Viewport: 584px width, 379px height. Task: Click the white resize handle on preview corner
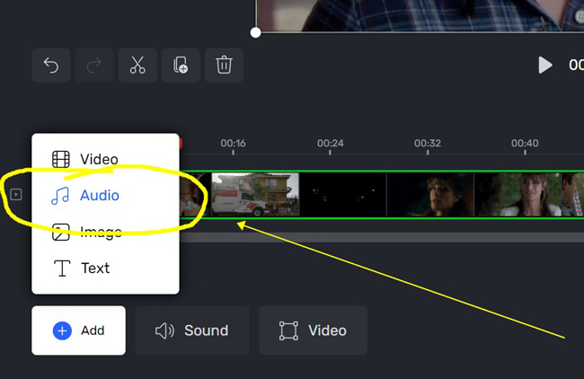click(255, 32)
